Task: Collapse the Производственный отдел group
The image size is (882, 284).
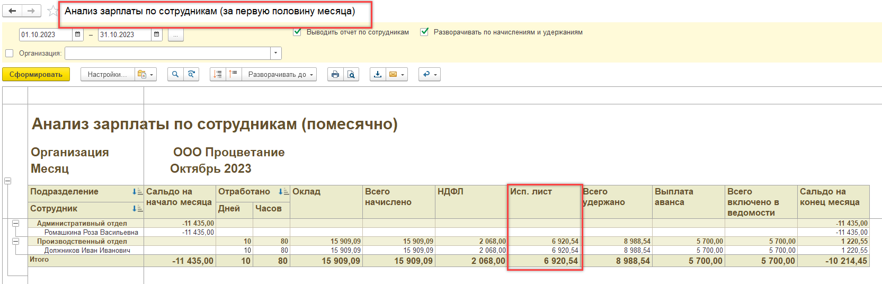Action: [x=16, y=242]
